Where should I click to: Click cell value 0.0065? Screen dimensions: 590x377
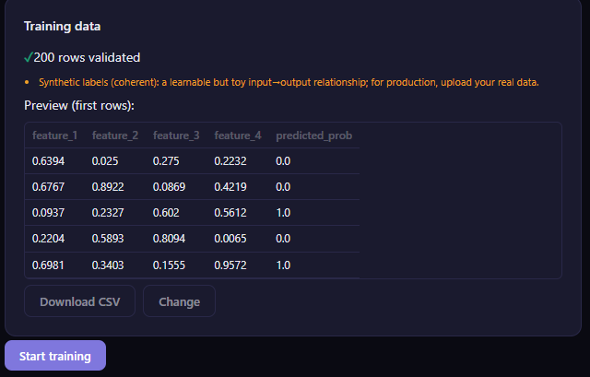[x=230, y=239]
